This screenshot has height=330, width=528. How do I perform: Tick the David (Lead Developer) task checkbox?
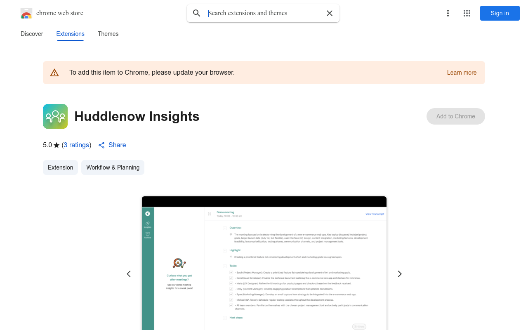231,278
